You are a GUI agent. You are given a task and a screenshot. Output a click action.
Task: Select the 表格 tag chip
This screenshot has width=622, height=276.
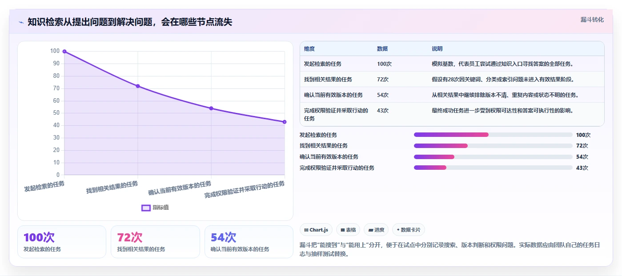click(x=348, y=230)
